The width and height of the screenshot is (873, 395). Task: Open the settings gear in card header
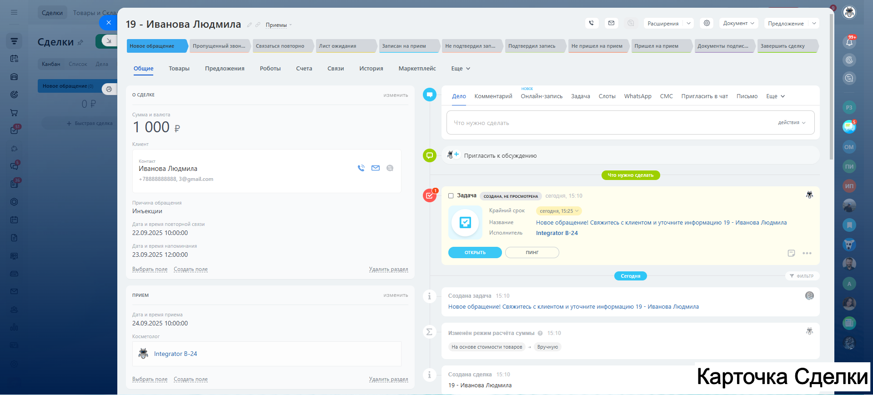(707, 23)
